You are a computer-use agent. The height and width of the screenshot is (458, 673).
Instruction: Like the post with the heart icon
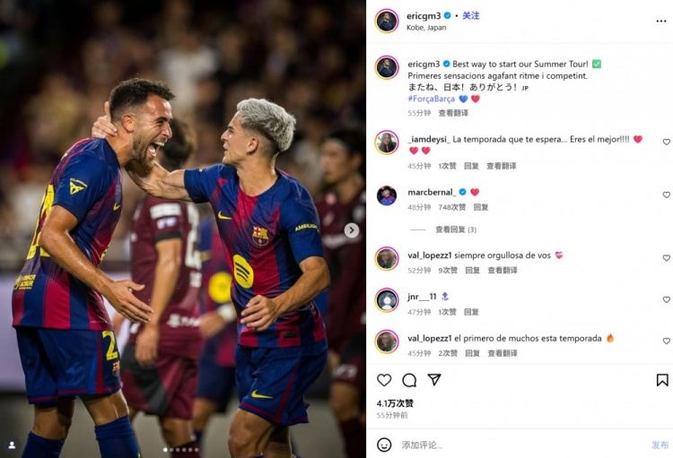click(384, 380)
